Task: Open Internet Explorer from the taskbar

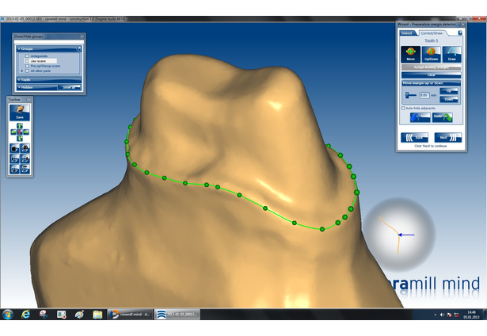Action: point(26,315)
